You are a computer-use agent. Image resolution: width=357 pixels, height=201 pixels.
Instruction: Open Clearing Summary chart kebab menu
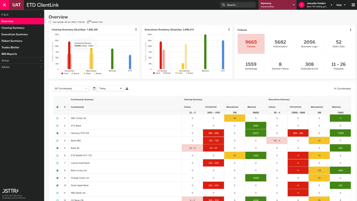(136, 29)
